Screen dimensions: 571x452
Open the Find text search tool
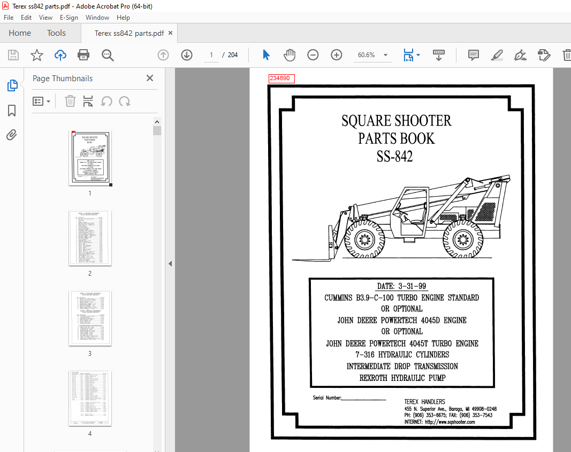point(108,55)
